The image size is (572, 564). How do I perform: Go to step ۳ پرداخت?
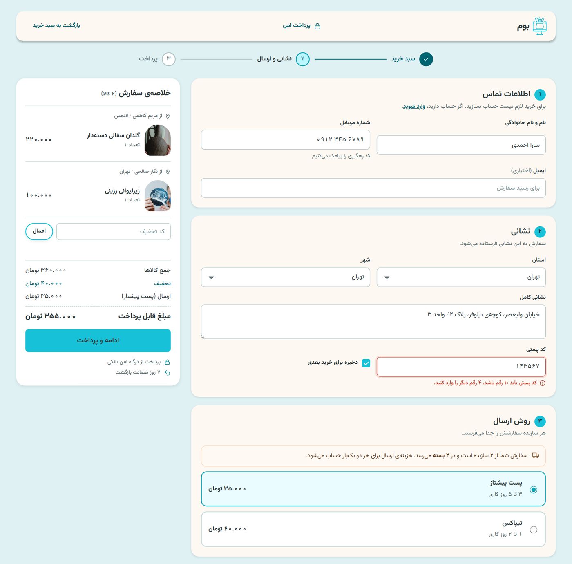coord(157,59)
